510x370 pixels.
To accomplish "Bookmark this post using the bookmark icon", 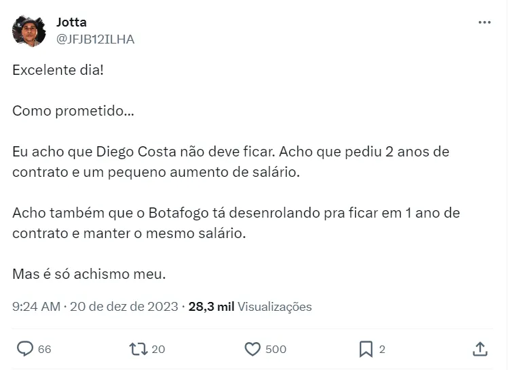I will pyautogui.click(x=366, y=349).
